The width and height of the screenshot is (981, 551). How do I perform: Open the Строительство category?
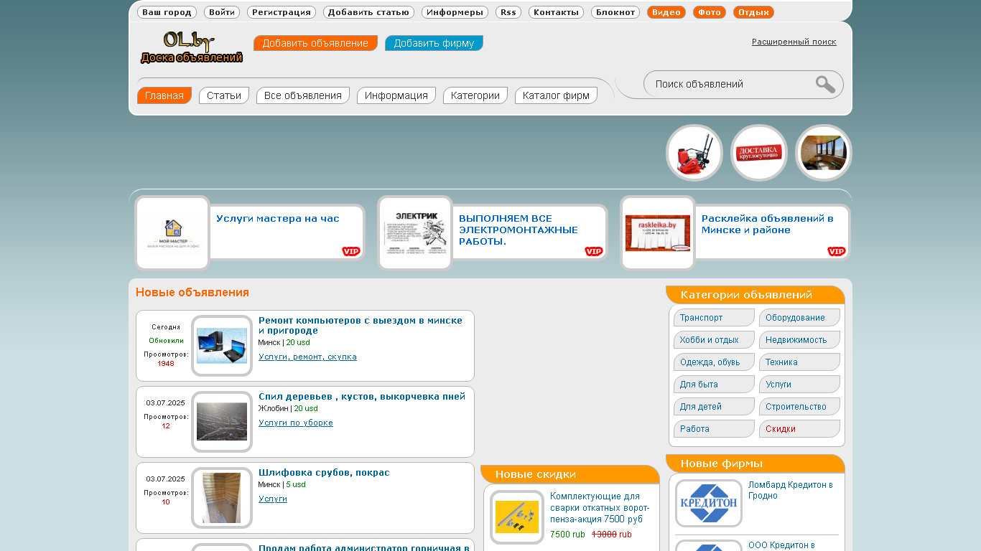[799, 407]
